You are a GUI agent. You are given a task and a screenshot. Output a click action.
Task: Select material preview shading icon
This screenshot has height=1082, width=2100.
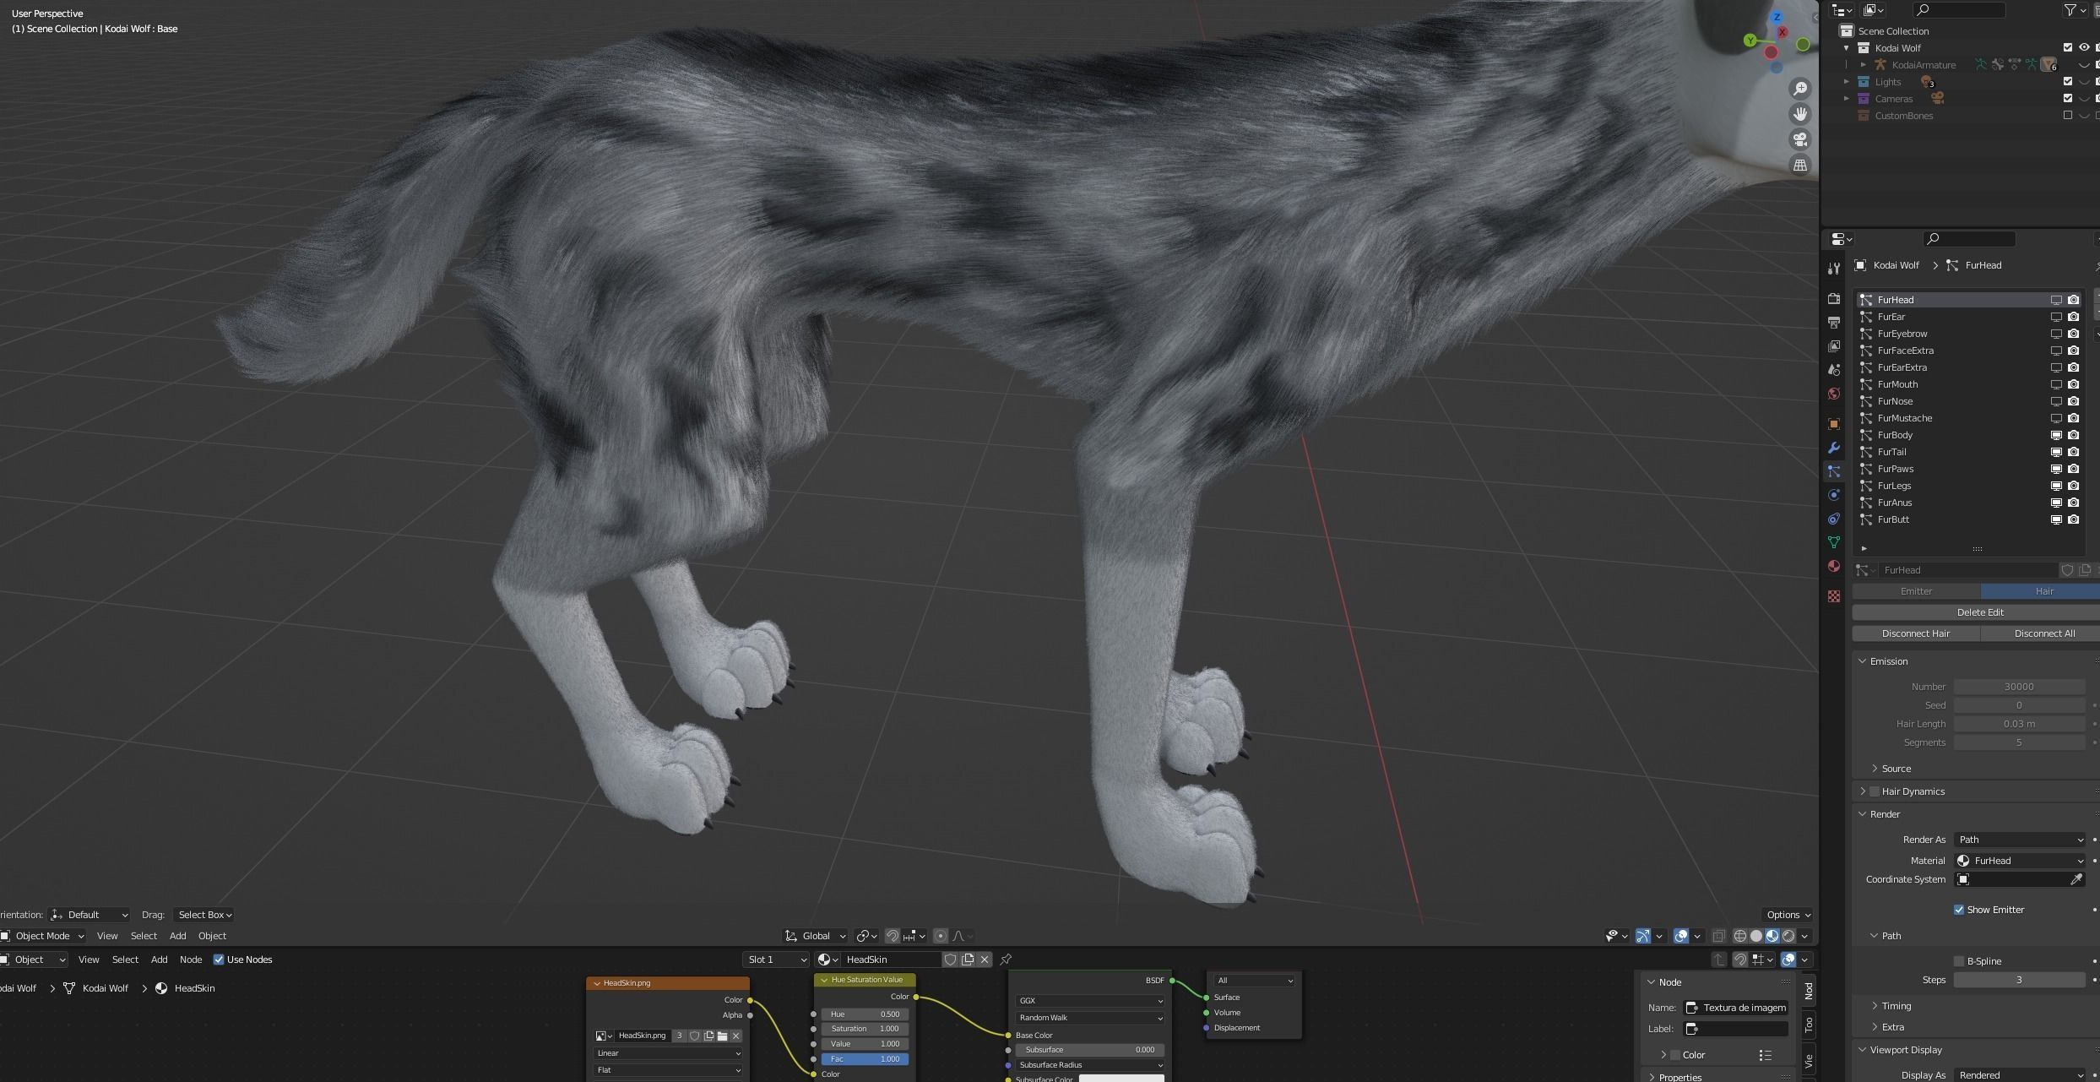[x=1772, y=936]
